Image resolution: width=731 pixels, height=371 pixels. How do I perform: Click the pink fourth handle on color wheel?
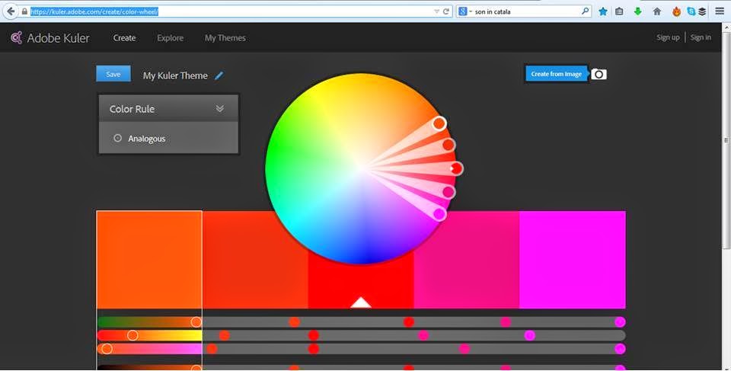coord(448,192)
